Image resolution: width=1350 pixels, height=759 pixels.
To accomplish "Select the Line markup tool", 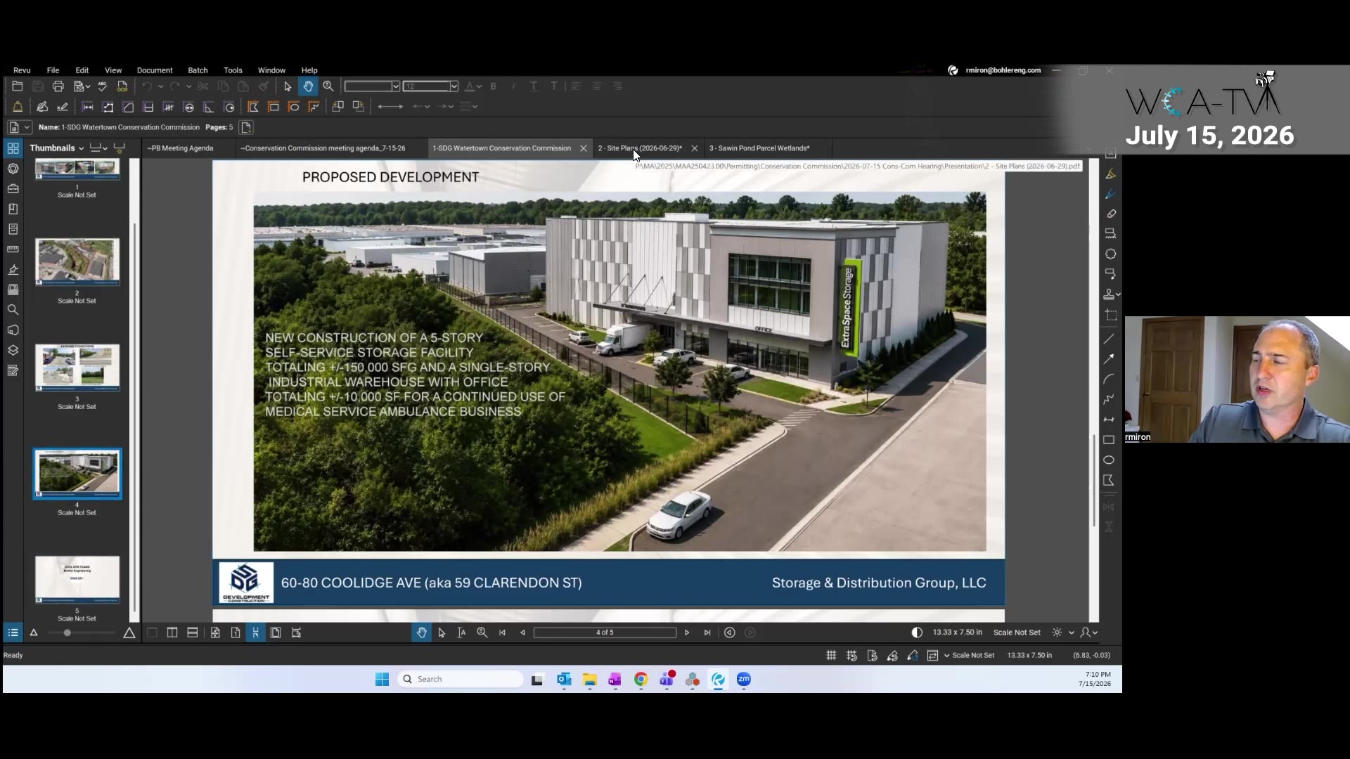I will (1109, 339).
